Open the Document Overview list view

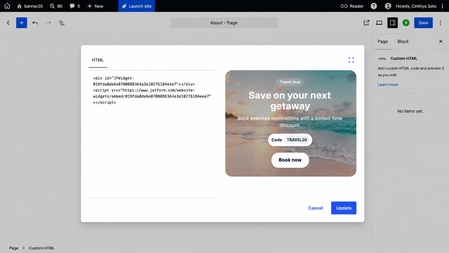[x=61, y=23]
